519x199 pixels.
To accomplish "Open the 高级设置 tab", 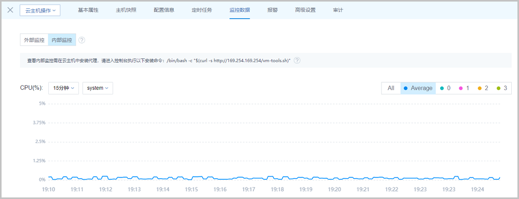I will coord(305,10).
